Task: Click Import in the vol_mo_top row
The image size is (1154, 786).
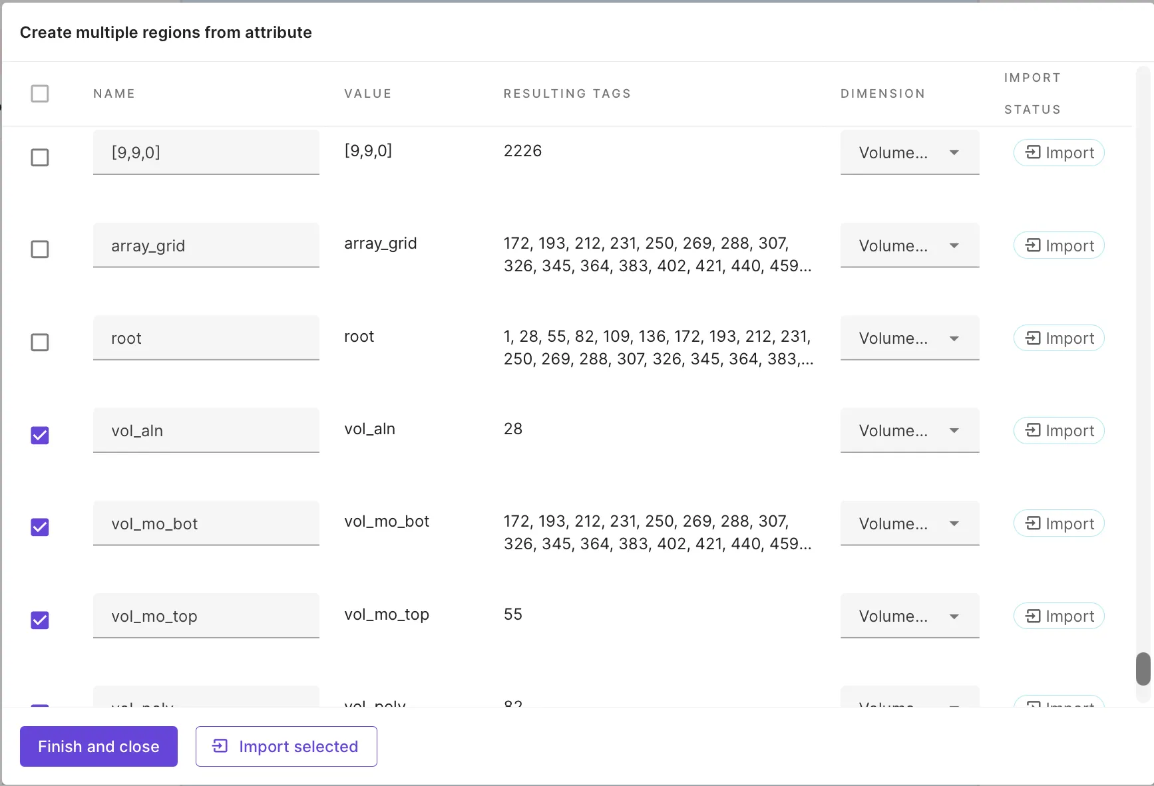Action: tap(1059, 616)
